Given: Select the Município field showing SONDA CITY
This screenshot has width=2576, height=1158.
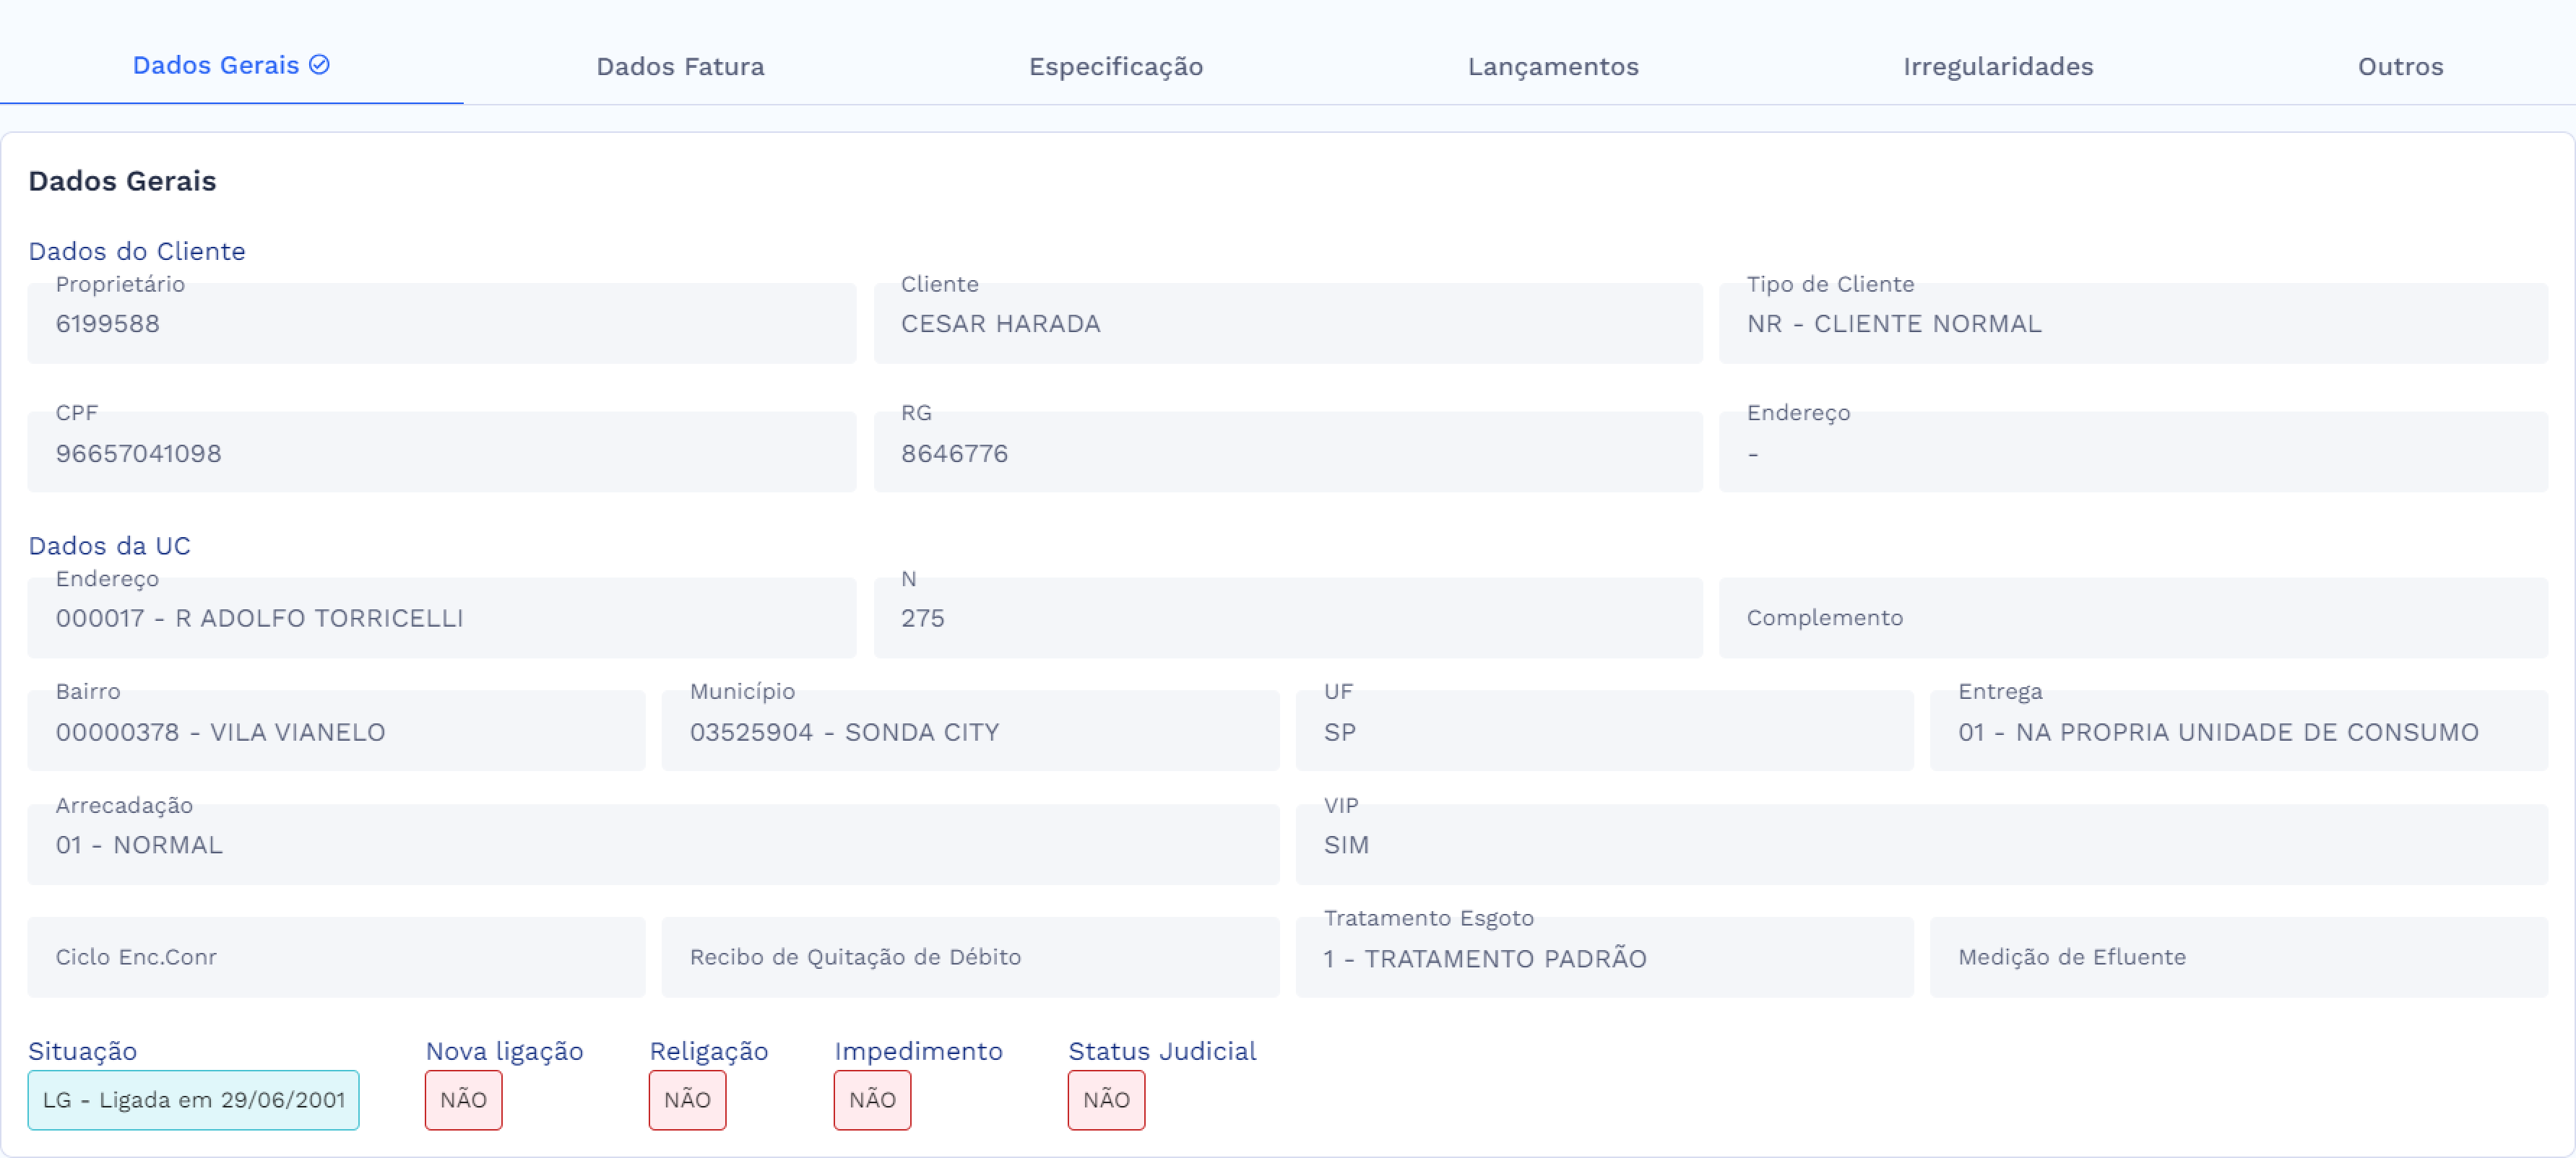Looking at the screenshot, I should tap(969, 731).
